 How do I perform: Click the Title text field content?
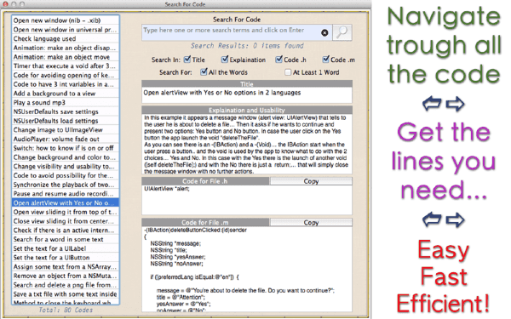coord(247,95)
